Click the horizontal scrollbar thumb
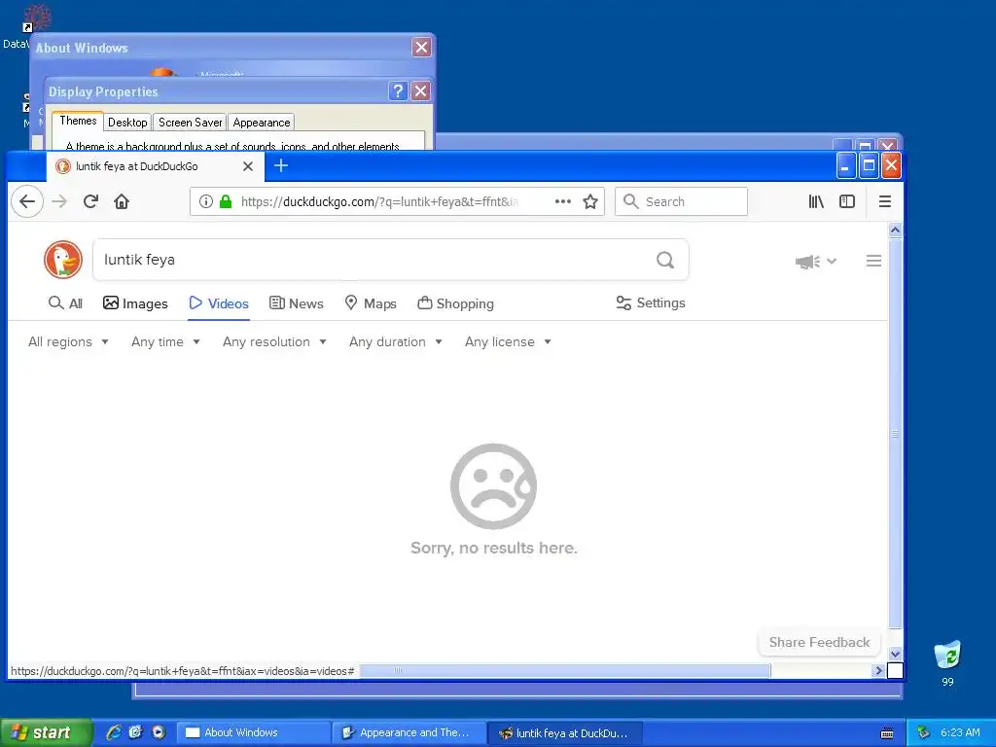The image size is (996, 747). tap(565, 670)
